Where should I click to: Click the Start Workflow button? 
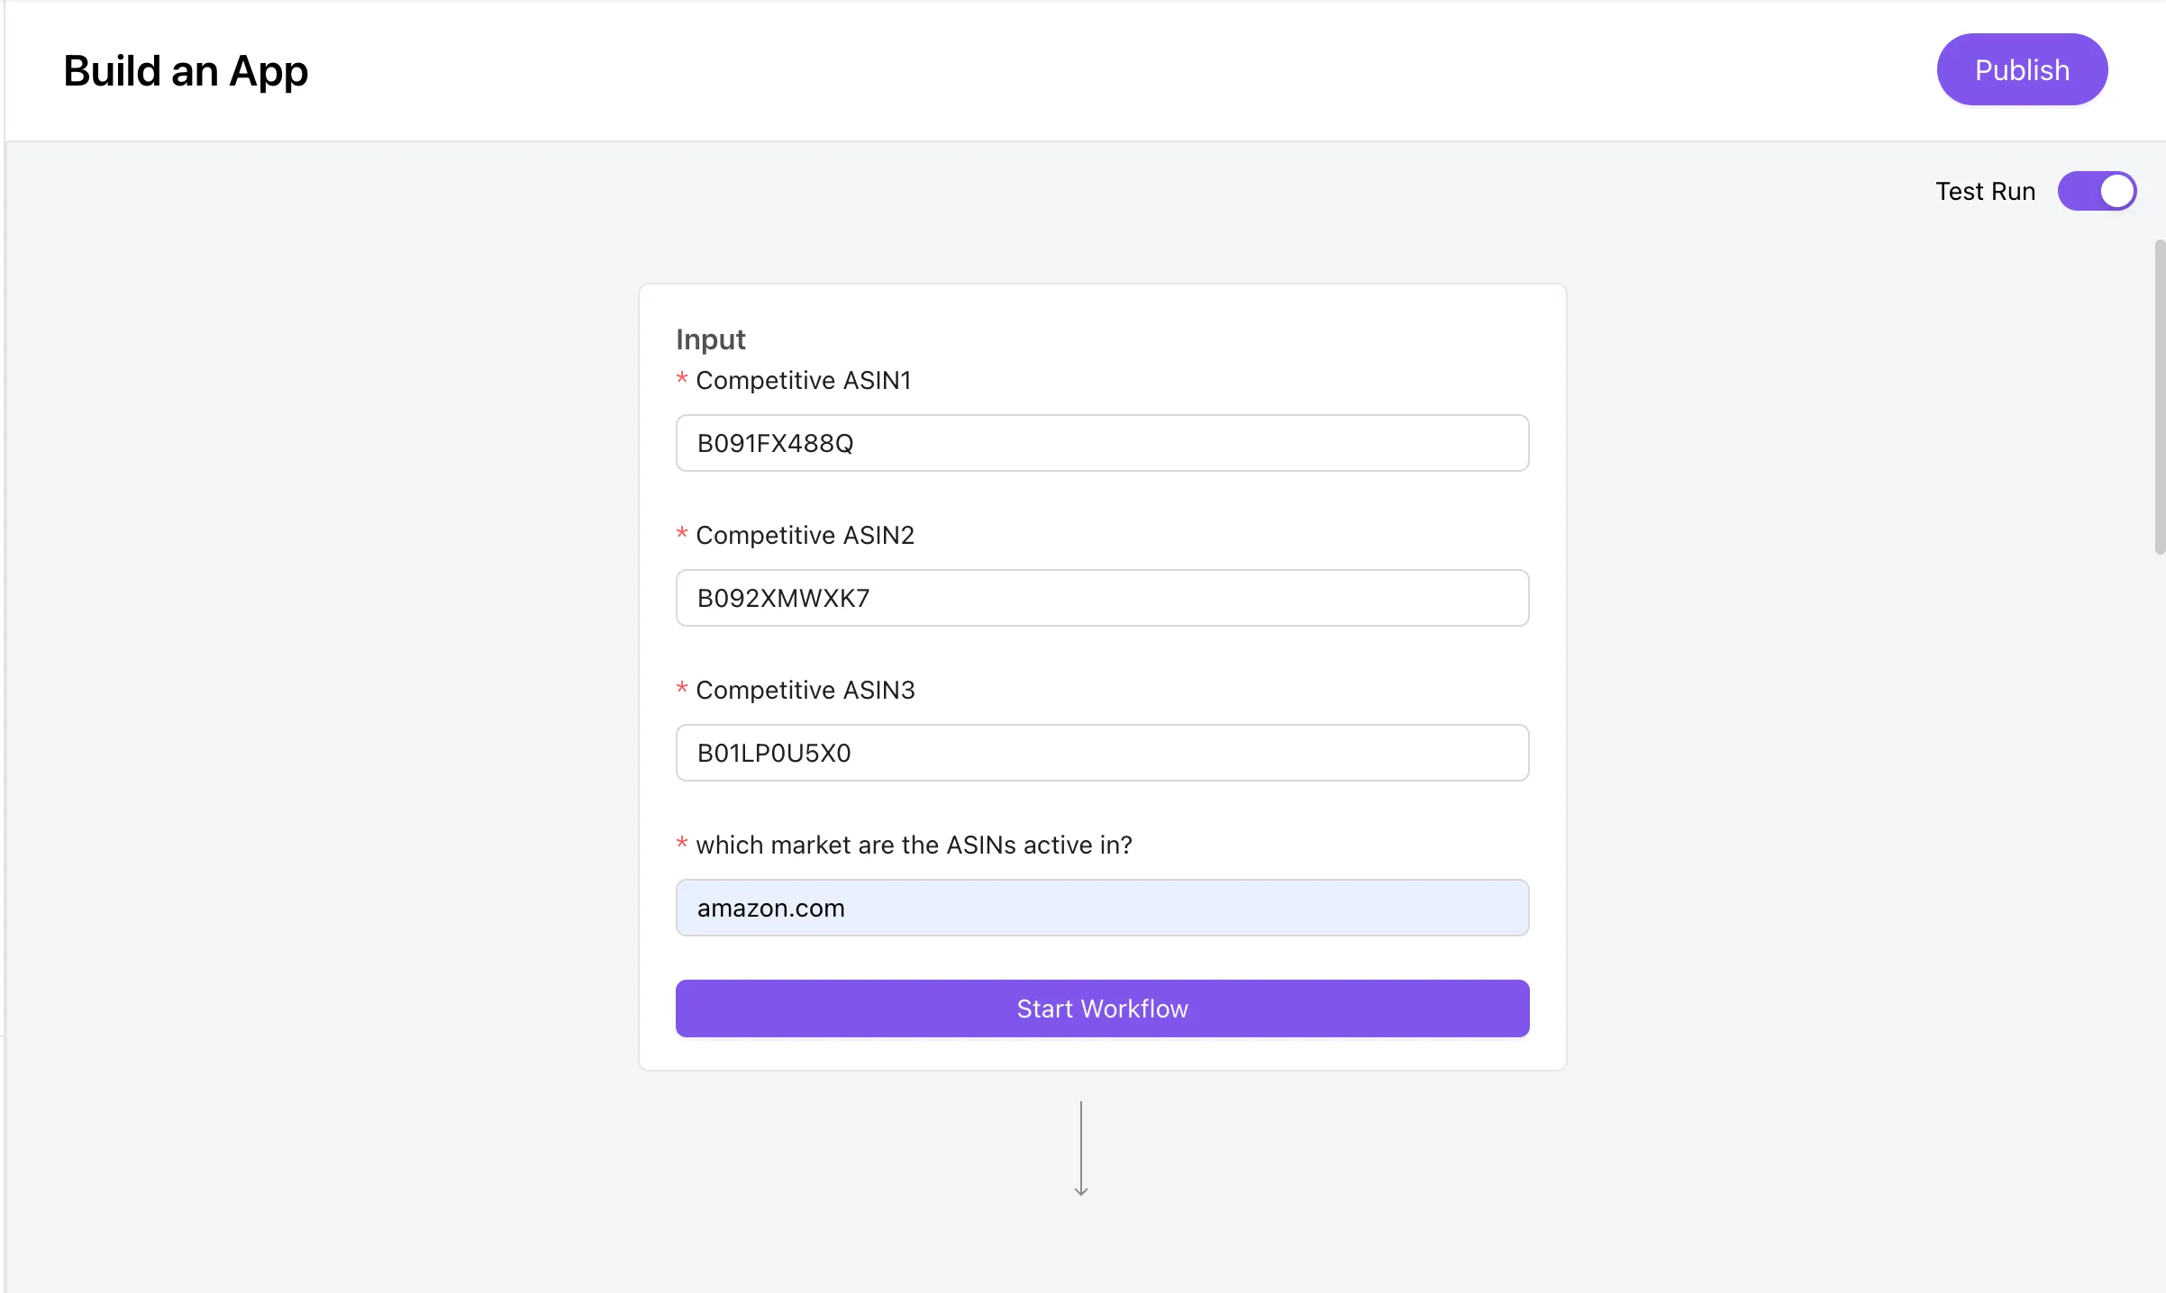point(1101,1008)
